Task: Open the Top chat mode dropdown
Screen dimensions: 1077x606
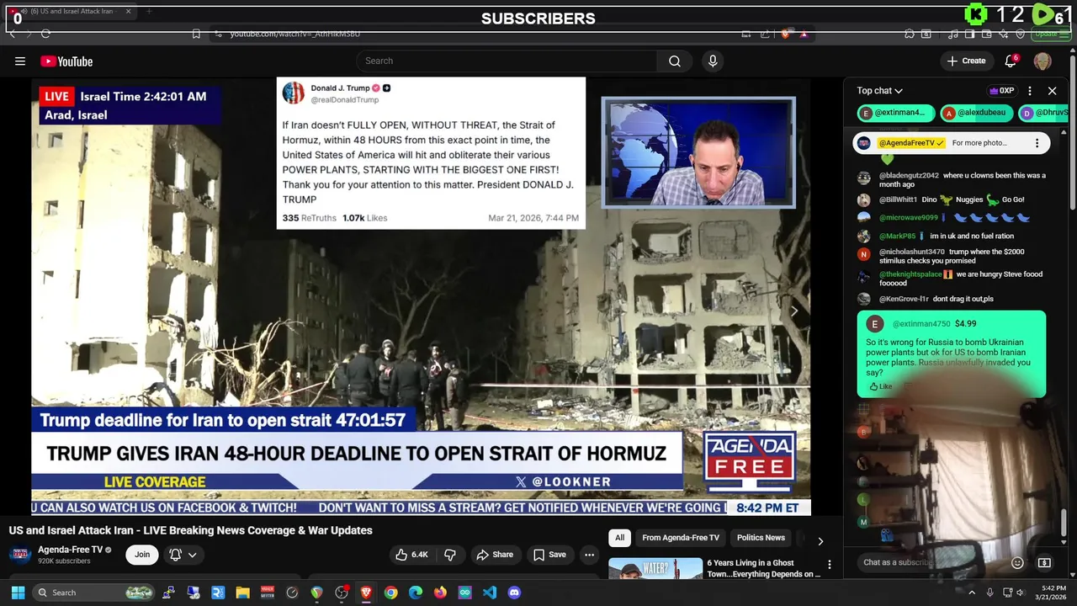Action: tap(879, 91)
